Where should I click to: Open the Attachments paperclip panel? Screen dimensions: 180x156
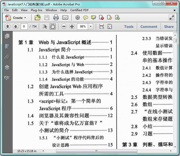pos(7,57)
